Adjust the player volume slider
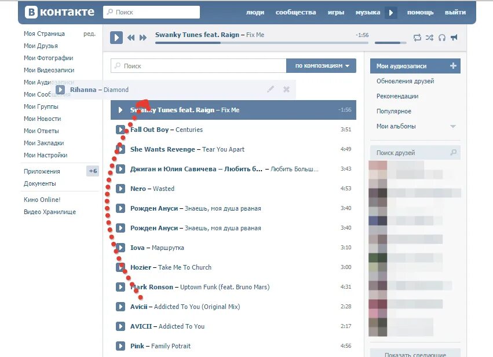 coord(390,43)
